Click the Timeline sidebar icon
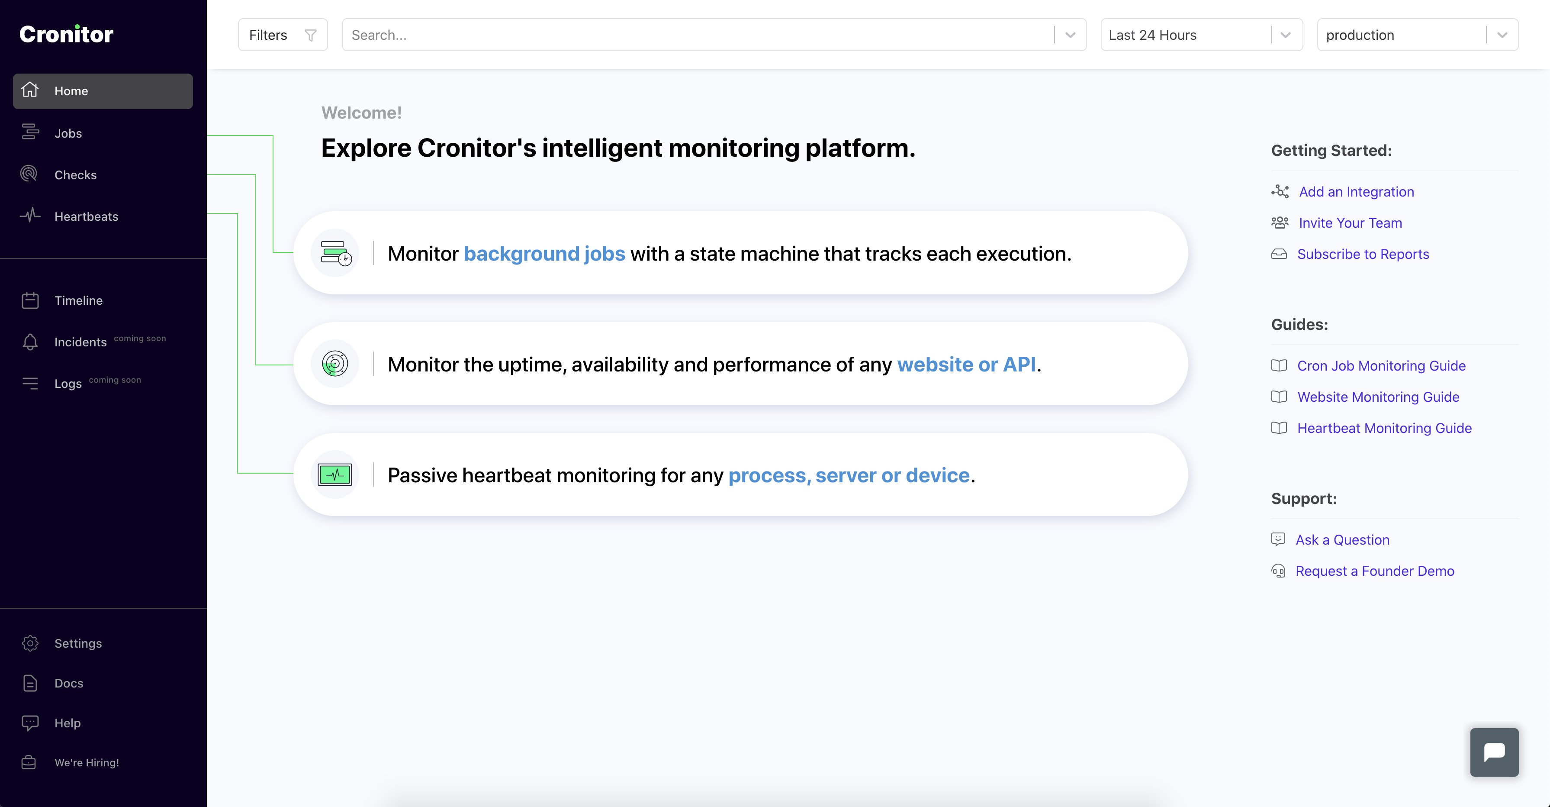 30,300
